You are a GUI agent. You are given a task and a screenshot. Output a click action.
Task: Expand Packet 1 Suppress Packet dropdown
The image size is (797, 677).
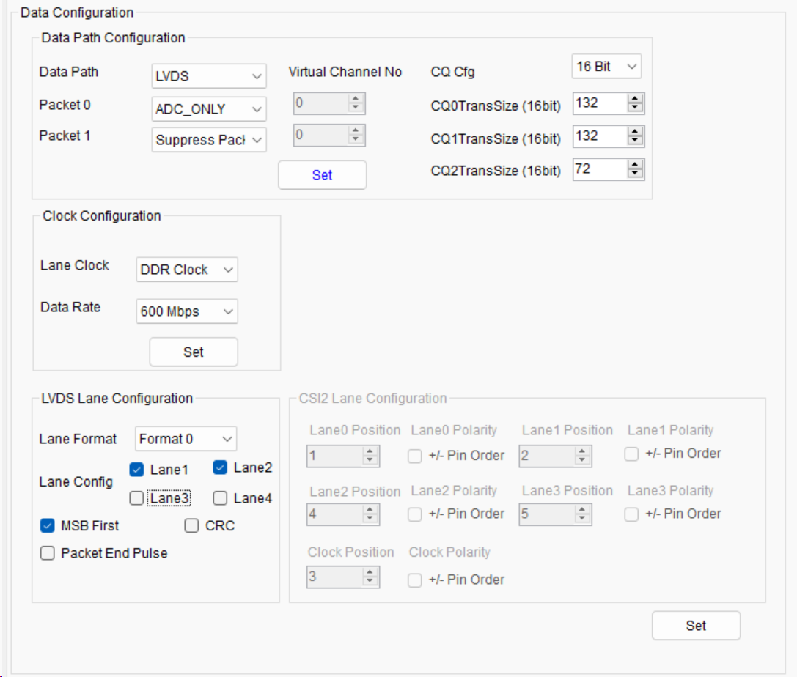[208, 140]
